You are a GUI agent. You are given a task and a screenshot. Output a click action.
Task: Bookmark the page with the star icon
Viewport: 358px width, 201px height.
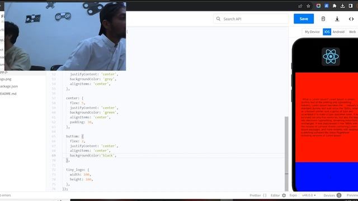pyautogui.click(x=308, y=6)
